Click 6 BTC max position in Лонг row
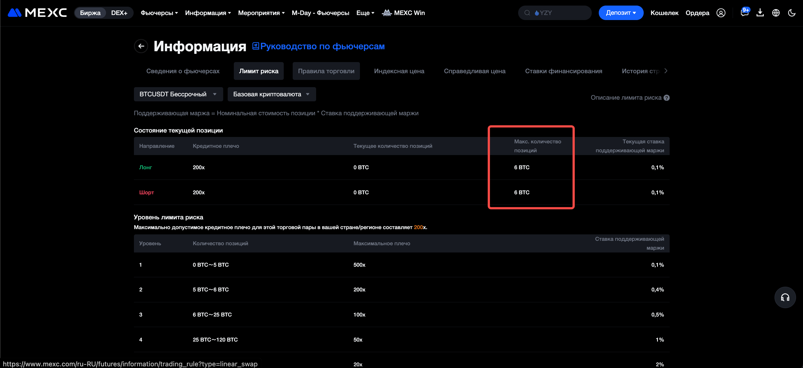Viewport: 803px width, 368px height. coord(522,167)
